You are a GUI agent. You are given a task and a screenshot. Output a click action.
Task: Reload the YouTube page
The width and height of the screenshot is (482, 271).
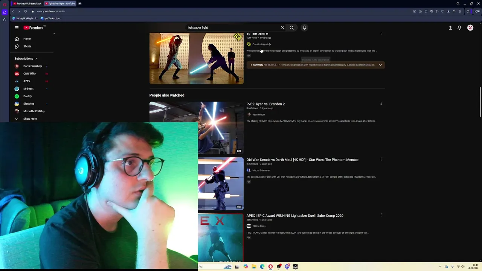pyautogui.click(x=25, y=11)
